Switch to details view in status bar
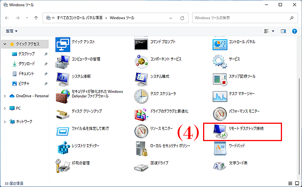The image size is (302, 187). [x=290, y=183]
